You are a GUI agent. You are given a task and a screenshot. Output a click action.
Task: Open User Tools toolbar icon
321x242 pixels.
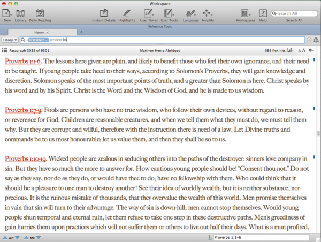click(x=168, y=13)
